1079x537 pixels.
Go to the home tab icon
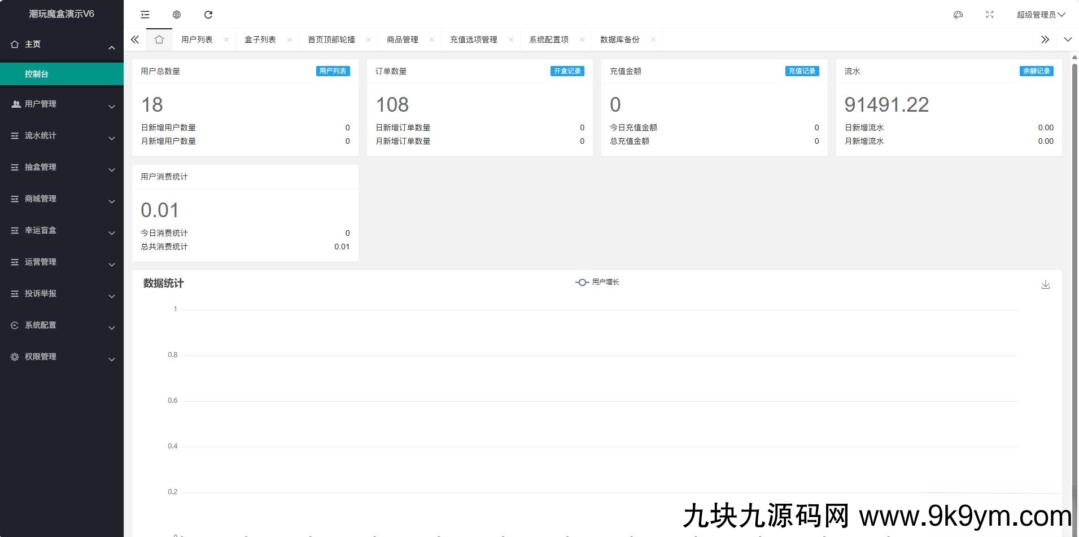(x=159, y=39)
